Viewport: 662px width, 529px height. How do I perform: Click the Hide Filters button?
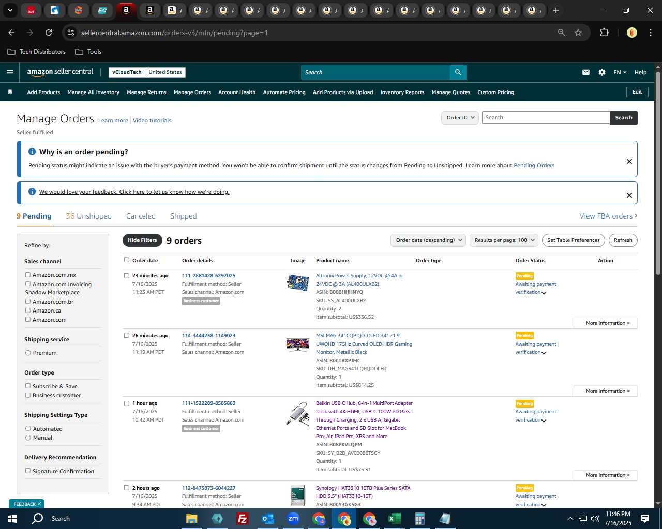pyautogui.click(x=142, y=240)
